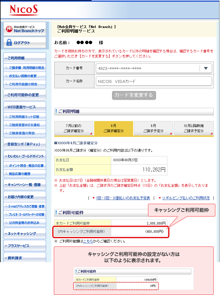Viewport: 220px width, 295px height.
Task: Select the 7月以前のご請求確定分 tab
Action: click(74, 128)
